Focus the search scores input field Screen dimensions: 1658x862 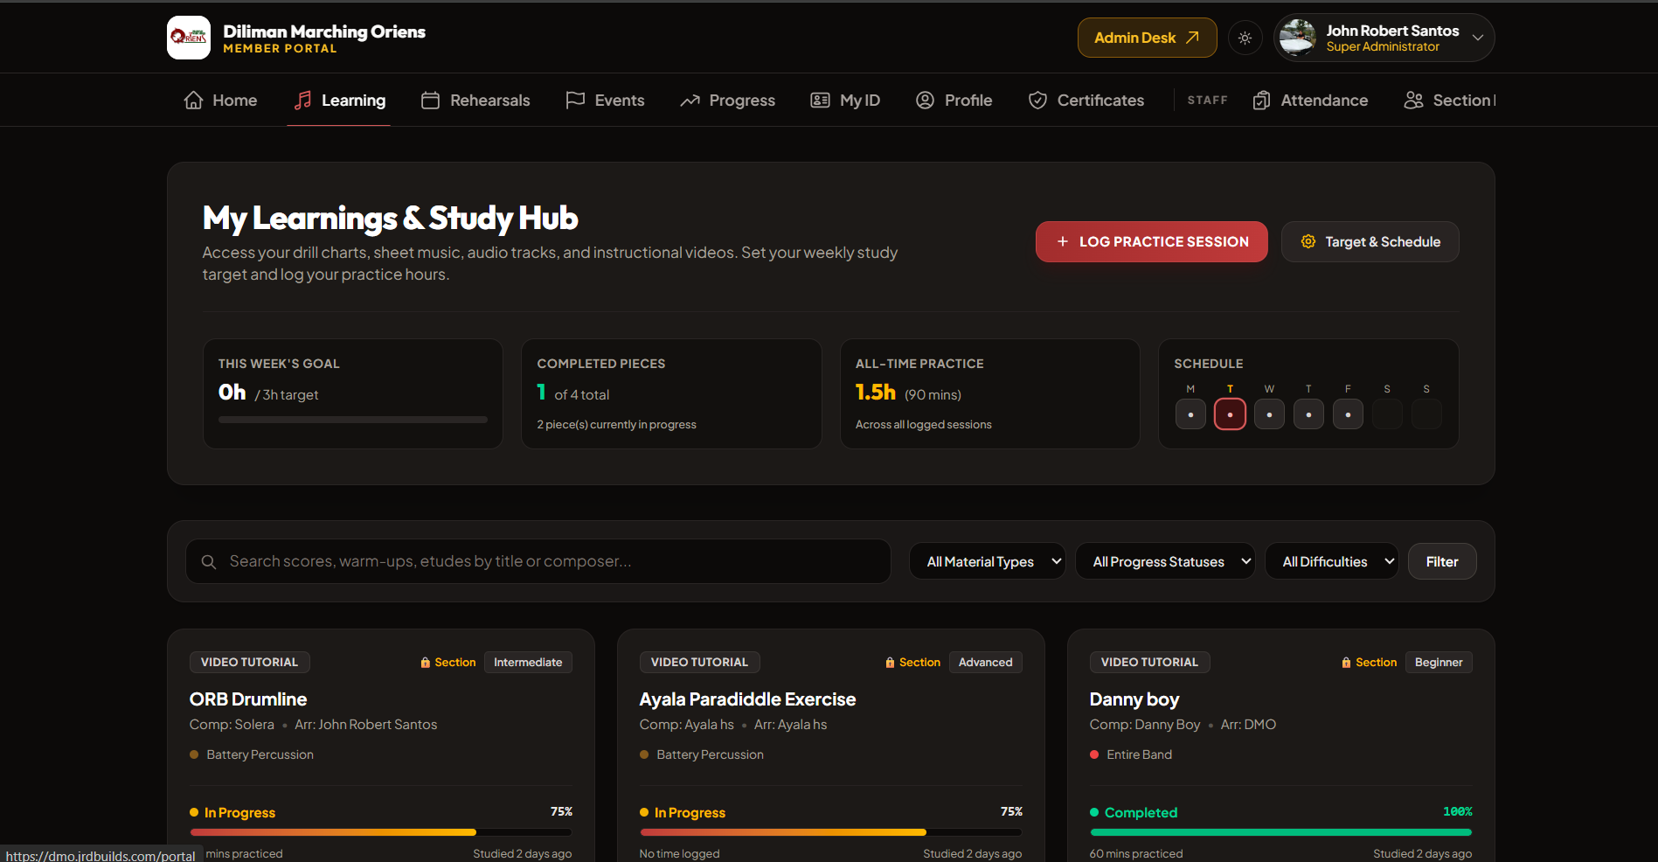(538, 561)
